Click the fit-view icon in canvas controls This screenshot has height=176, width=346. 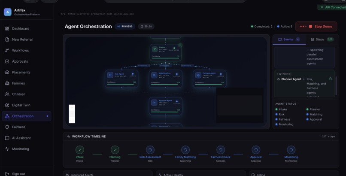pyautogui.click(x=72, y=120)
